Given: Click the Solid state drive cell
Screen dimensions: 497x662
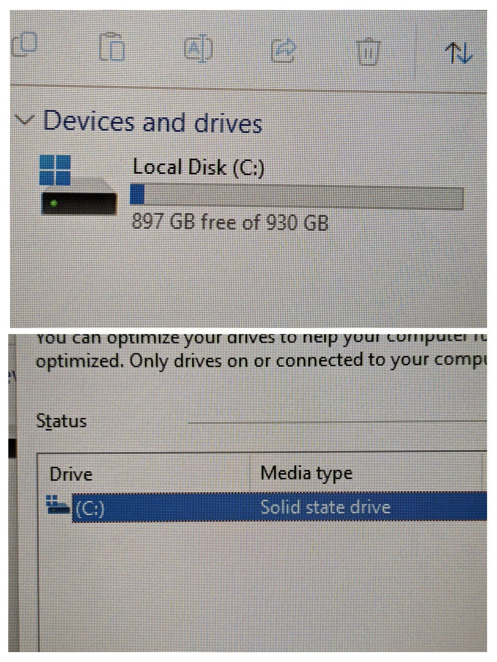Looking at the screenshot, I should (x=326, y=507).
